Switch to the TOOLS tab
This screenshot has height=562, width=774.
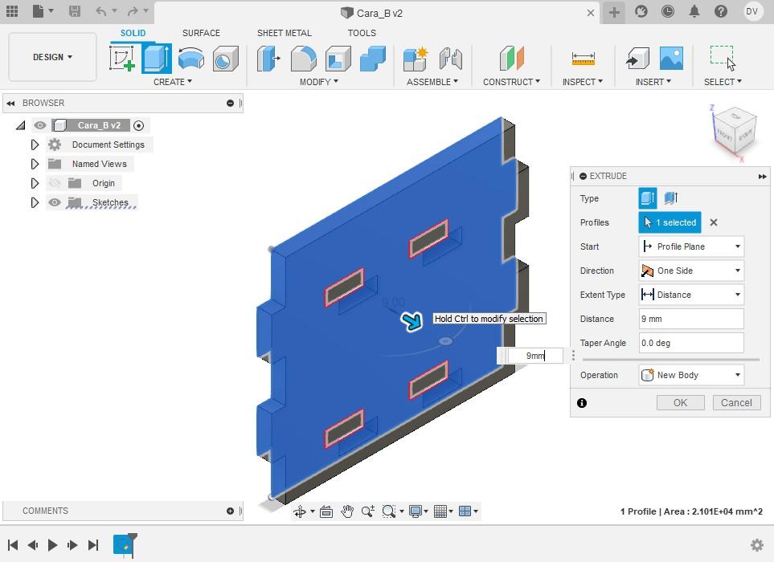point(362,33)
